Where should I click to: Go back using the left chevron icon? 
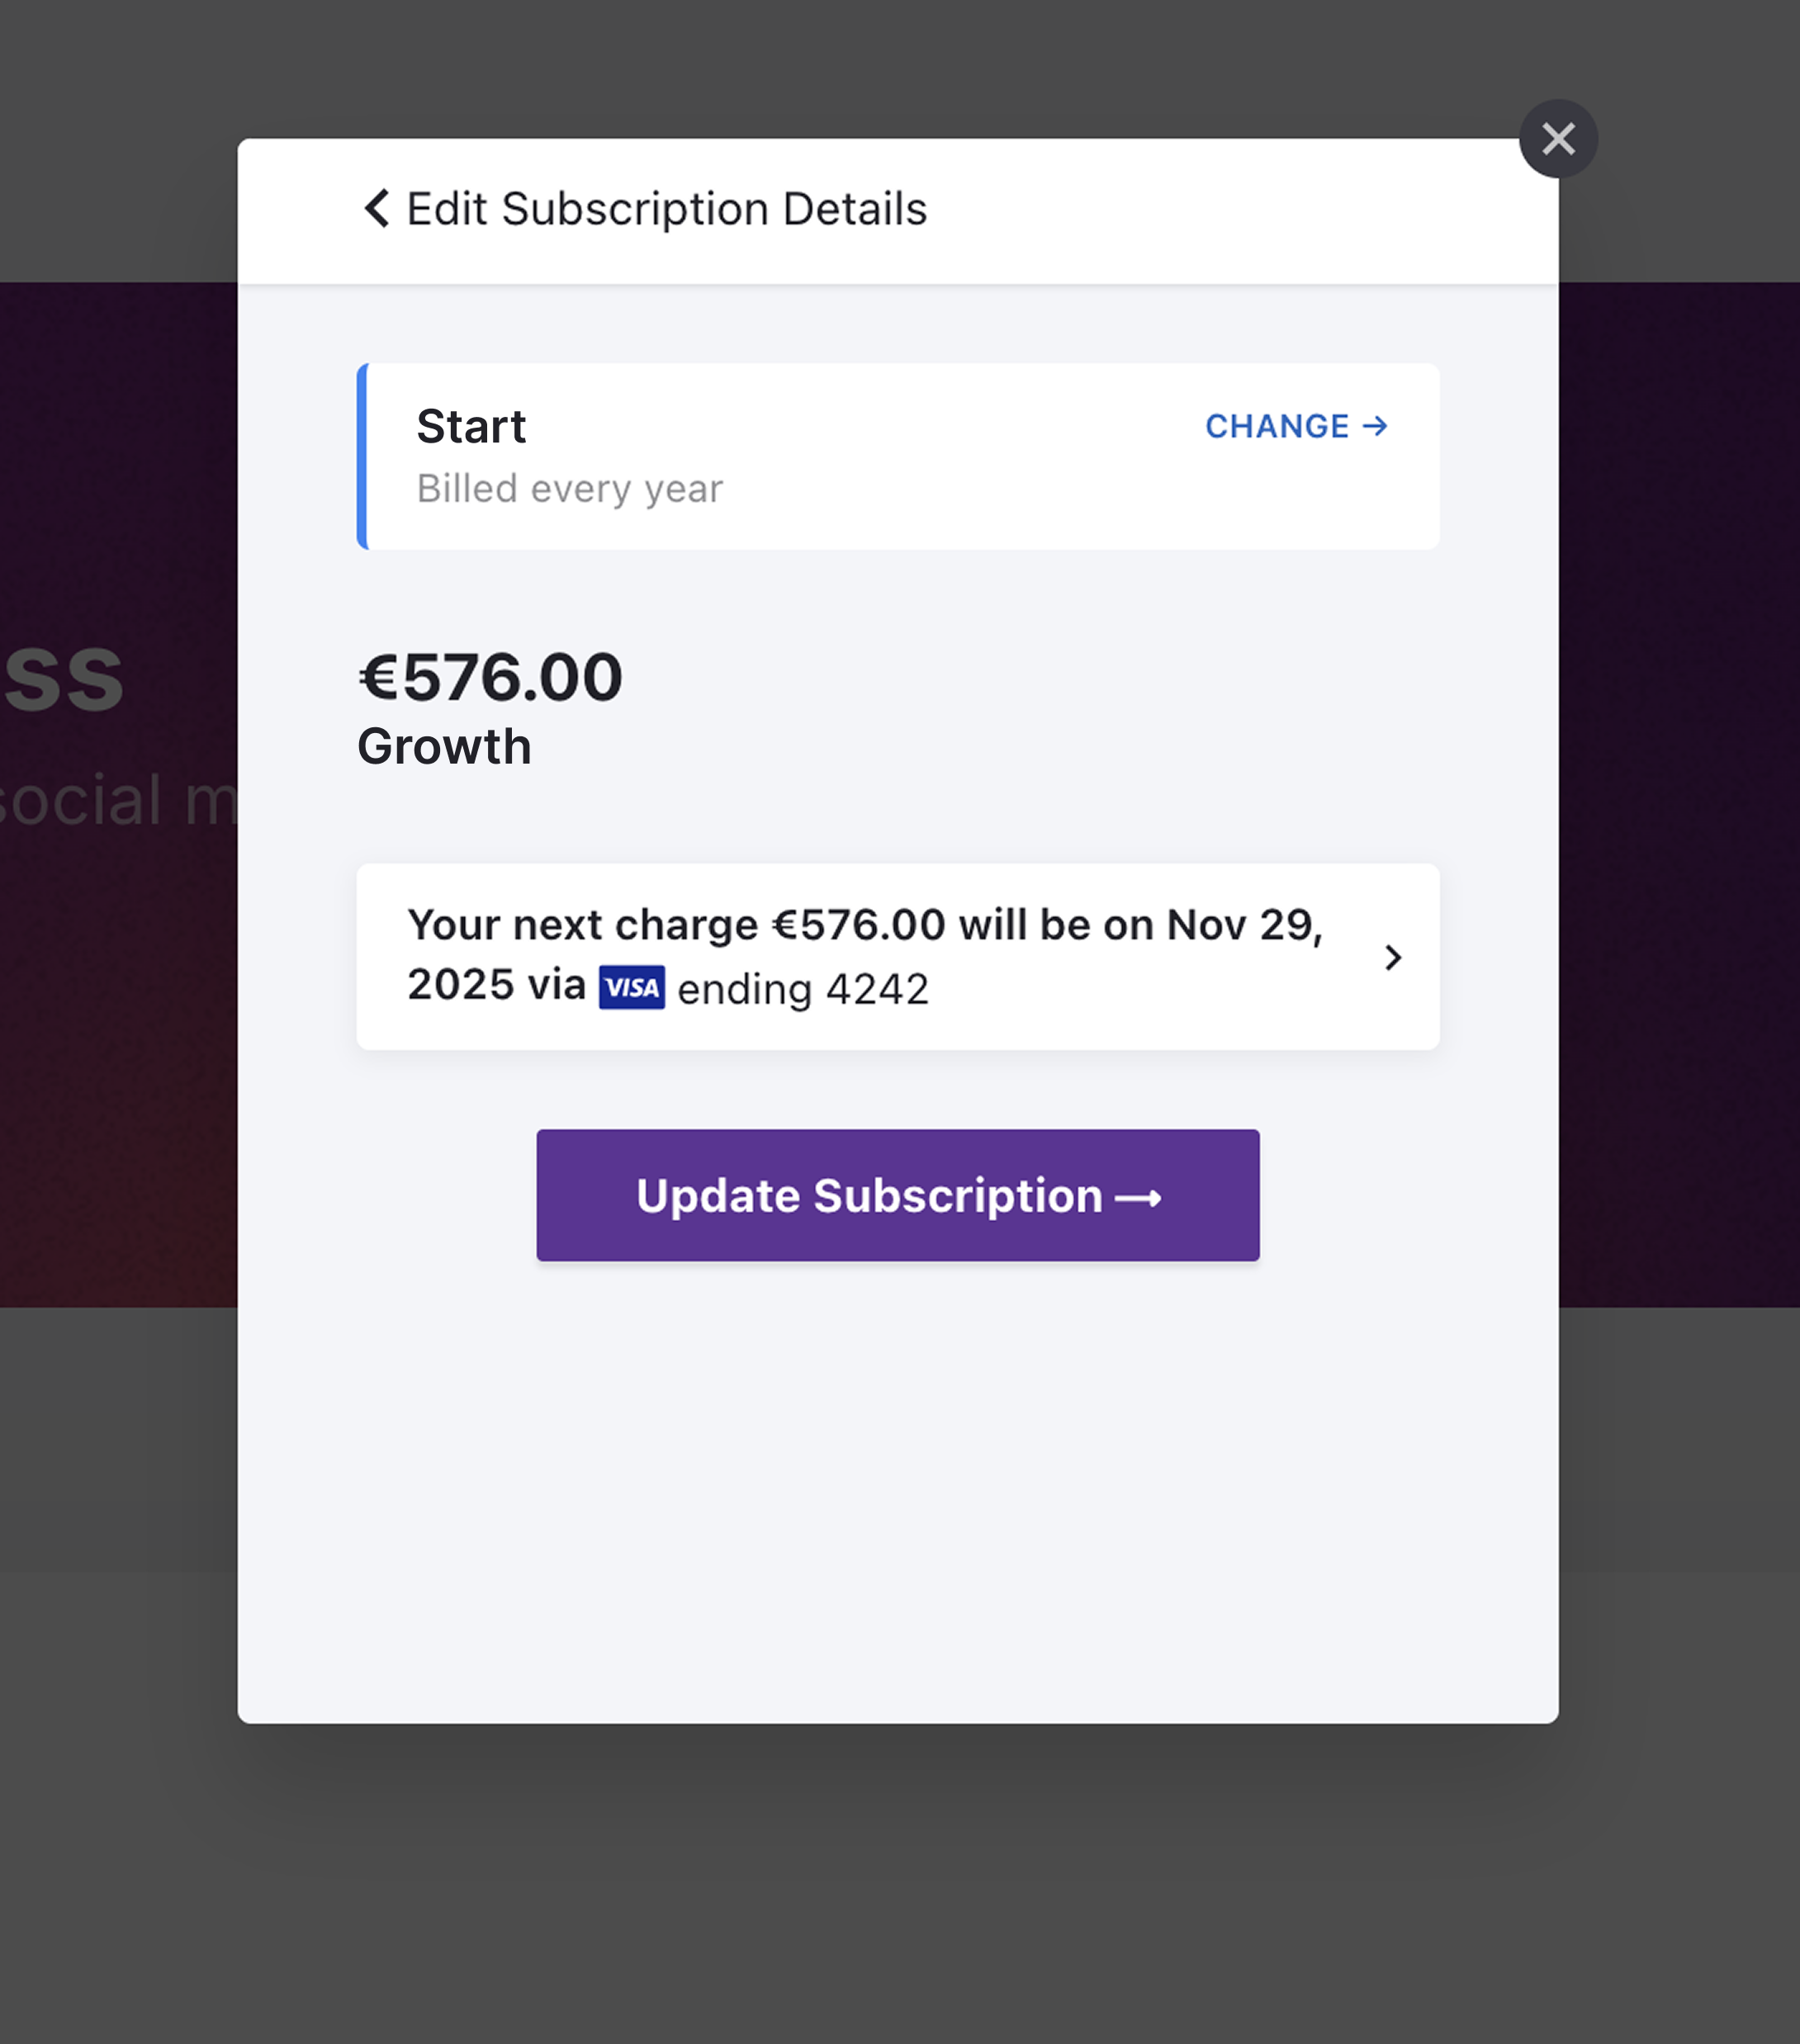(376, 209)
